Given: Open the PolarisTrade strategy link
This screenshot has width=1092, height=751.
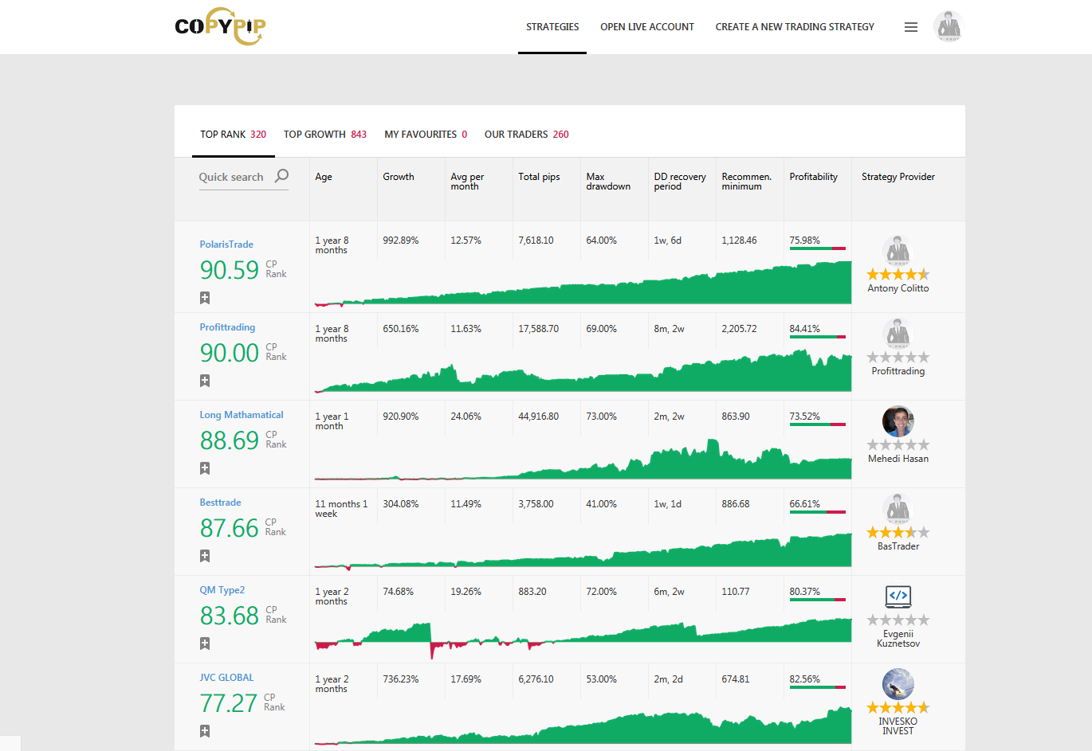Looking at the screenshot, I should (x=226, y=244).
